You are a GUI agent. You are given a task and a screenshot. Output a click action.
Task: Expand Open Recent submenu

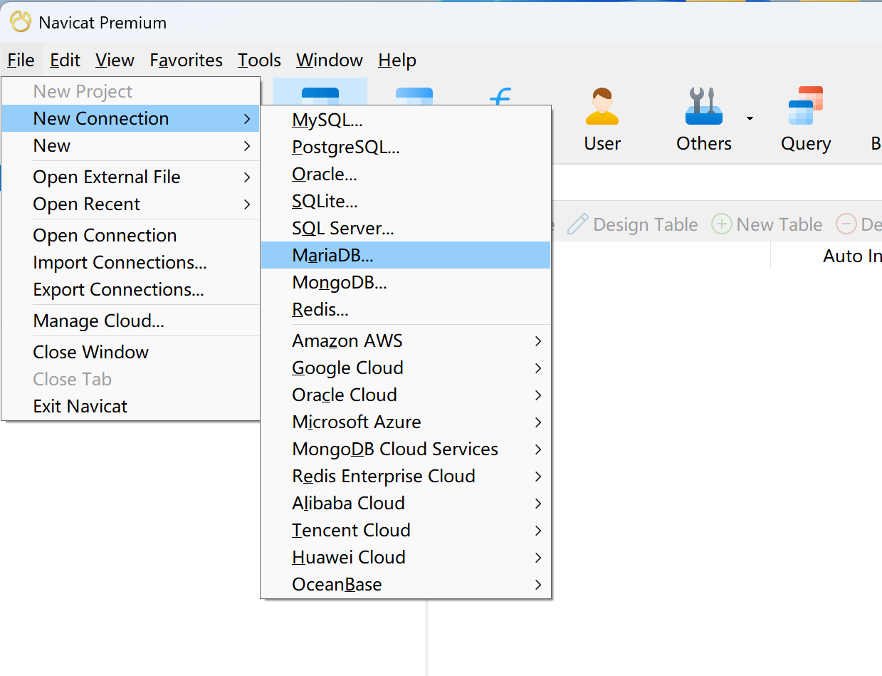(x=131, y=204)
